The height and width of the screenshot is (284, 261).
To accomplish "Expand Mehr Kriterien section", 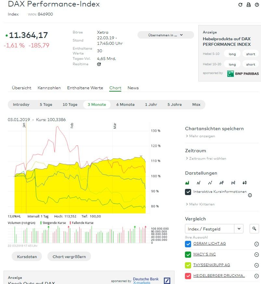I will tap(201, 204).
